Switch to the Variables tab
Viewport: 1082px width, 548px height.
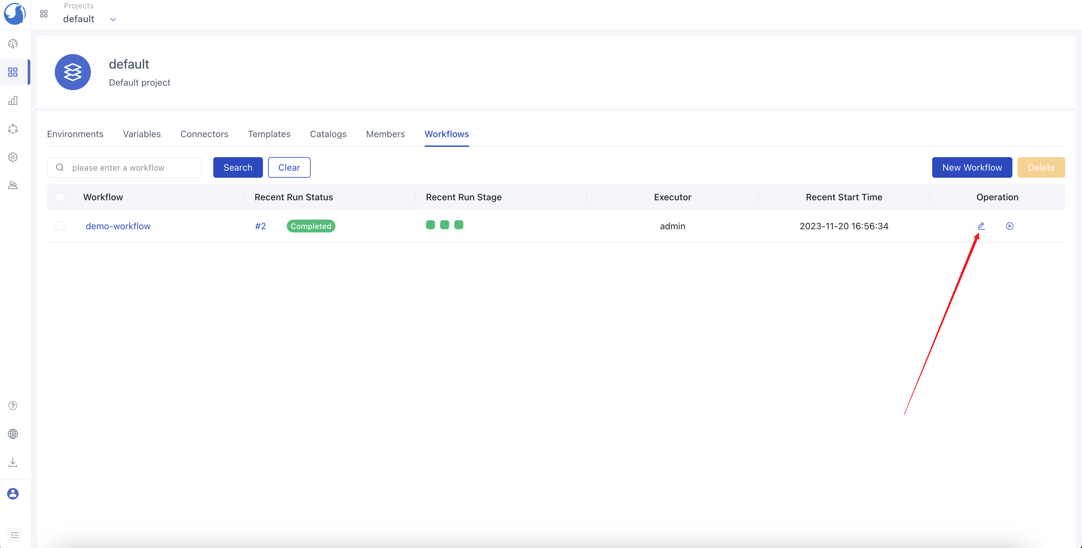pos(142,134)
